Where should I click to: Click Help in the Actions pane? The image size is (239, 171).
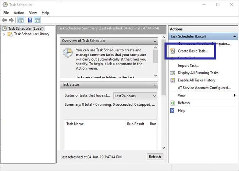(182, 110)
